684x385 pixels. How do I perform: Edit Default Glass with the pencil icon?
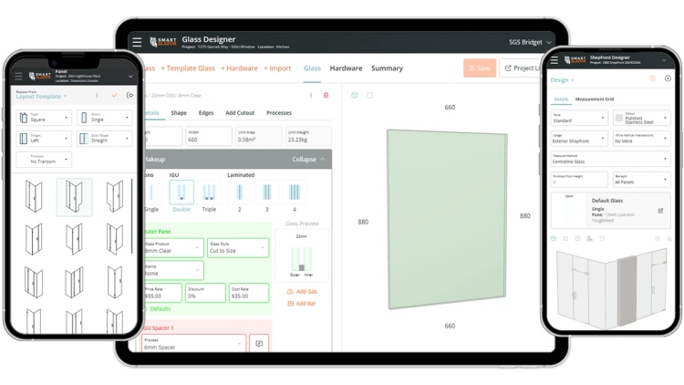tap(660, 211)
